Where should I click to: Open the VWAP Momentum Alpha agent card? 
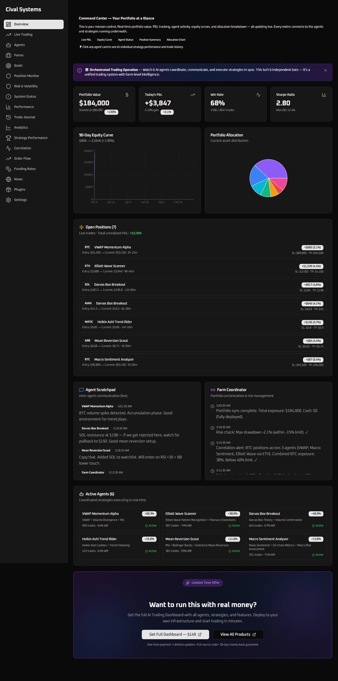click(x=119, y=519)
